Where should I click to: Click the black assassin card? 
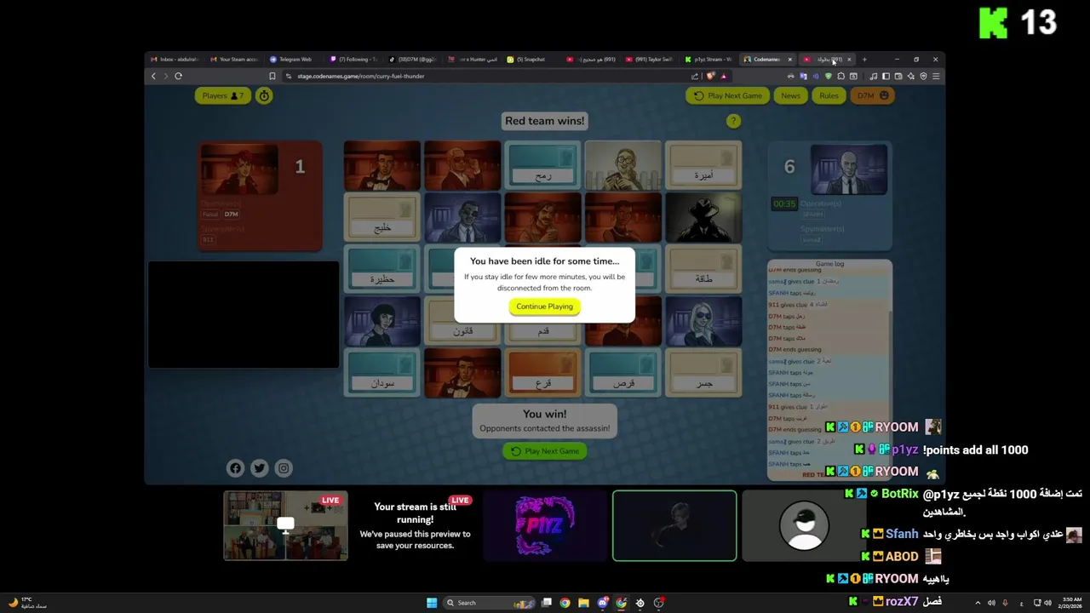click(x=703, y=218)
